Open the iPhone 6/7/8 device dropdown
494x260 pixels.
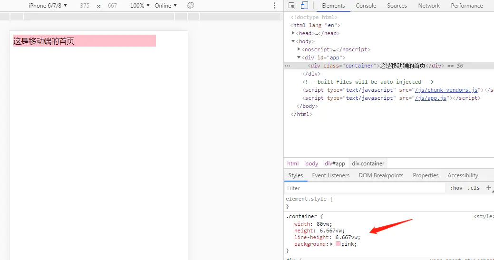(48, 5)
